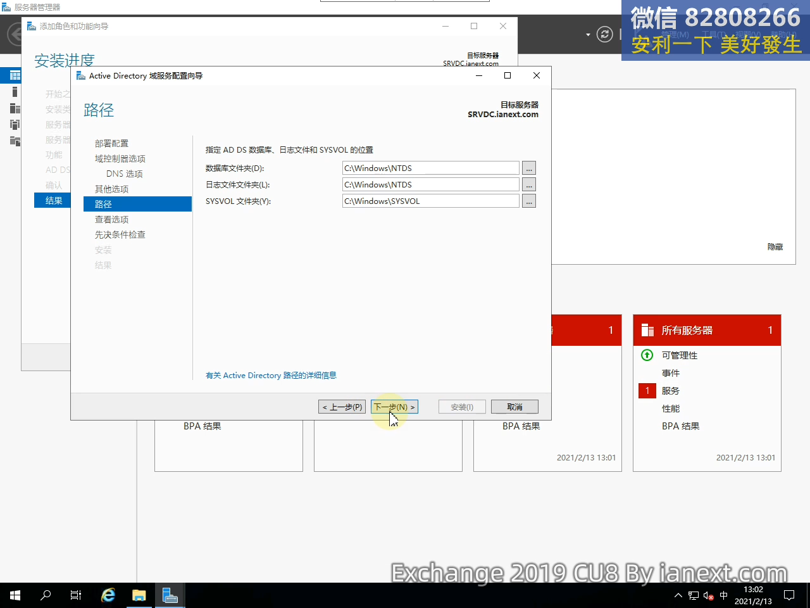Launch Internet Explorer from the taskbar

click(108, 595)
